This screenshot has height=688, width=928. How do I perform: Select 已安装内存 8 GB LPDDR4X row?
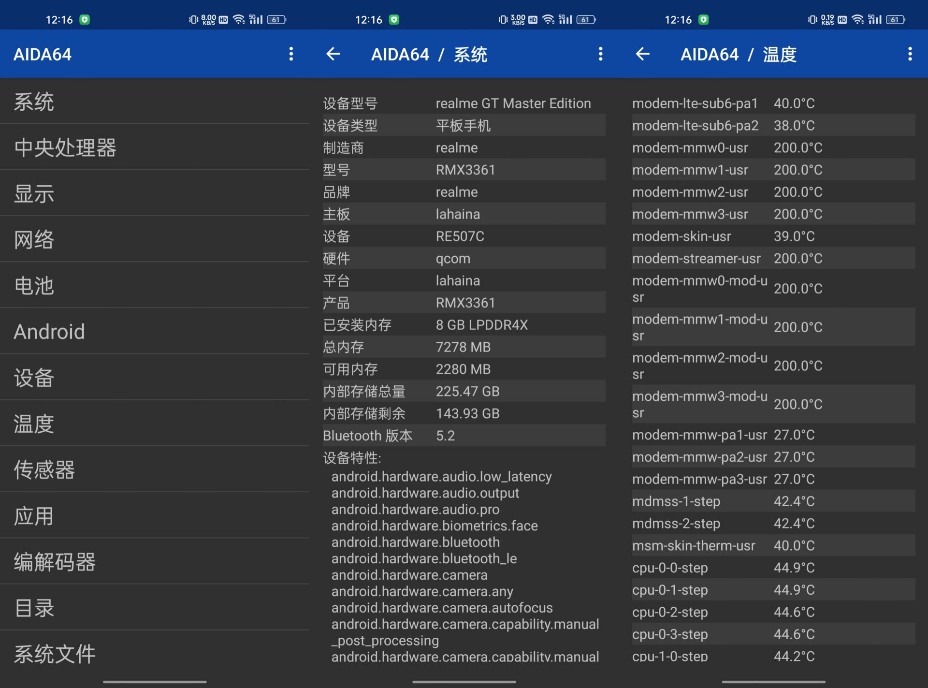tap(464, 325)
